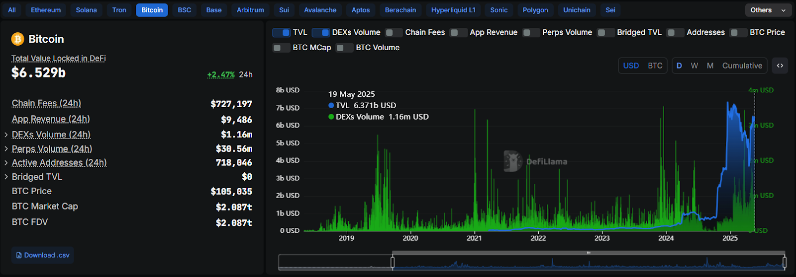Click the App Revenue (24h) label
Viewport: 796px width, 277px height.
tap(51, 119)
